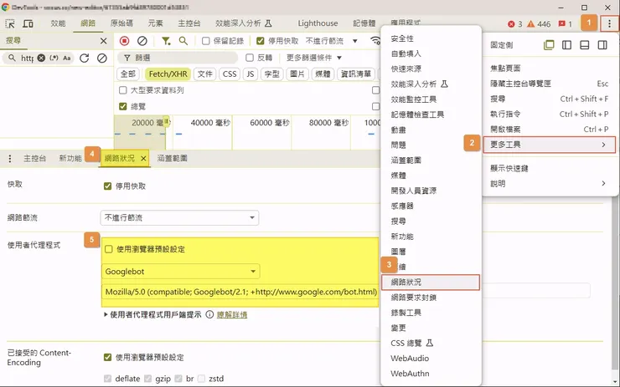Viewport: 620px width, 387px height.
Task: Refresh the search results icon
Action: tap(85, 58)
